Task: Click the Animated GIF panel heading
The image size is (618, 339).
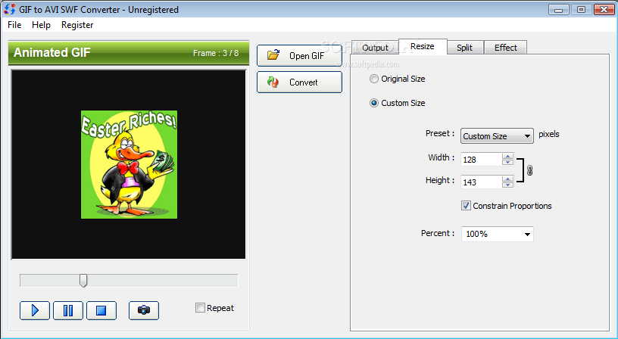Action: [52, 52]
